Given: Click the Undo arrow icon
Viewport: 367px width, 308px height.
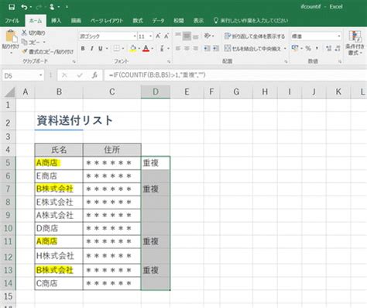Looking at the screenshot, I should point(24,7).
